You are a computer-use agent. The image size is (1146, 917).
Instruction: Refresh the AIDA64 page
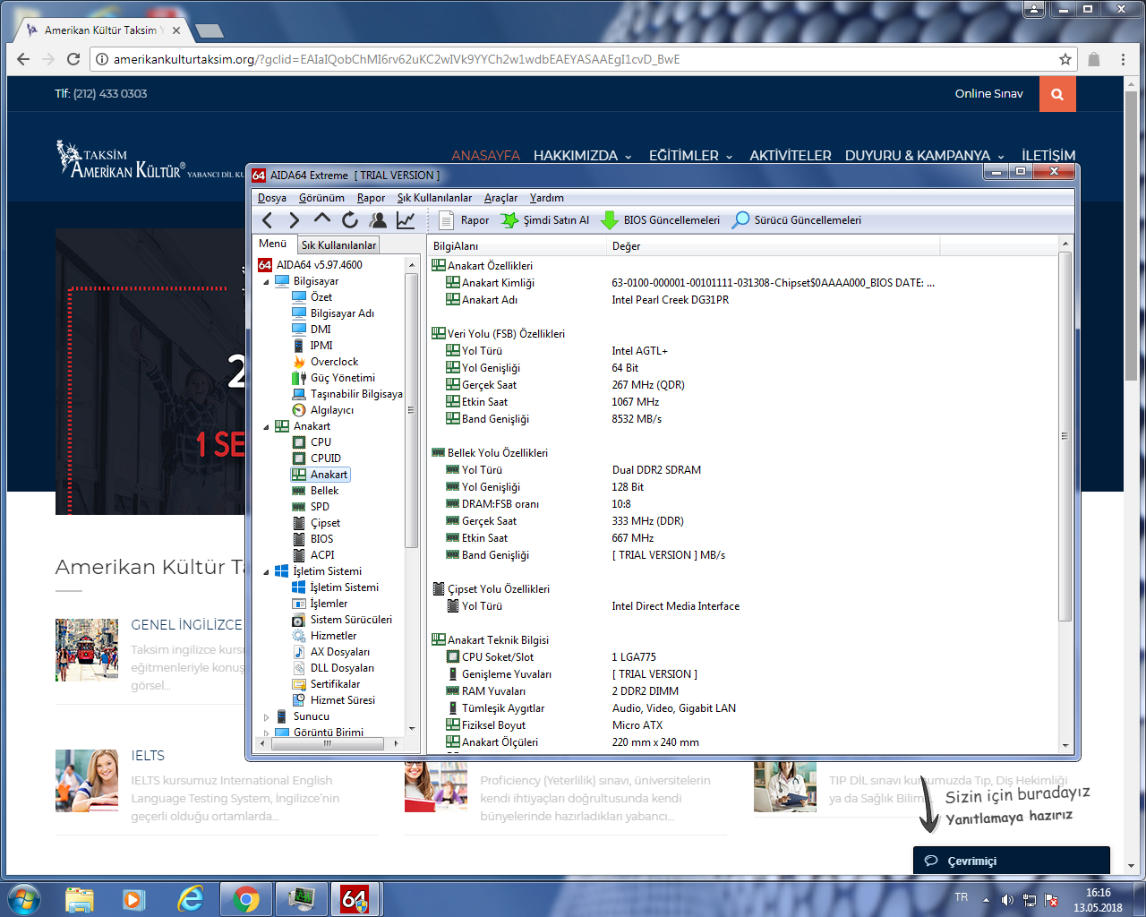point(350,220)
